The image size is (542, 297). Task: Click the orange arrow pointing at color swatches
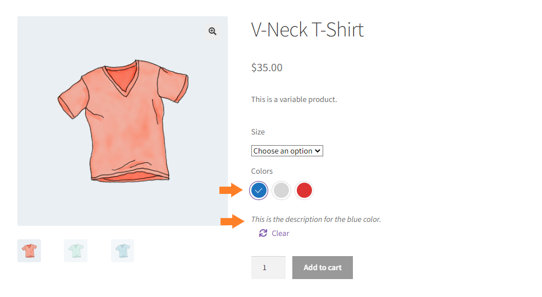[231, 191]
